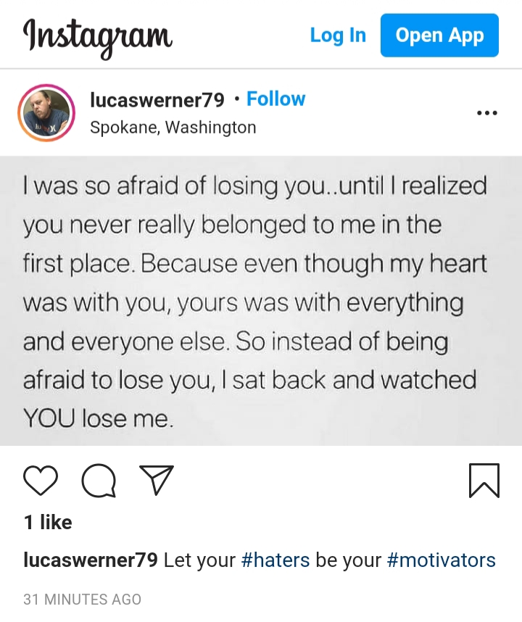Open the #motivators hashtag

(441, 560)
